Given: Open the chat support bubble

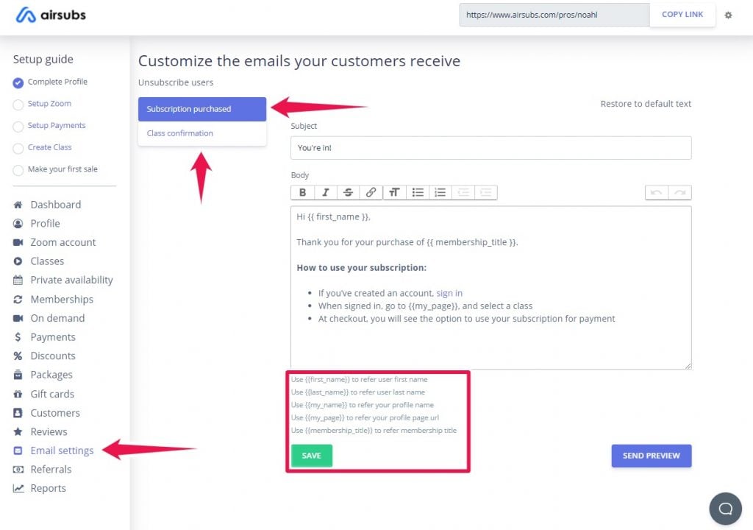Looking at the screenshot, I should tap(725, 509).
